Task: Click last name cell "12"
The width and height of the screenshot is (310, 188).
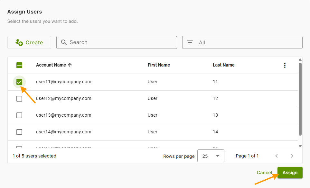Action: pos(215,98)
